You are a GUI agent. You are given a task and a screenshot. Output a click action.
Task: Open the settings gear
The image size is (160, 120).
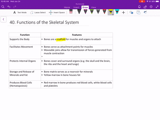pos(151,7)
